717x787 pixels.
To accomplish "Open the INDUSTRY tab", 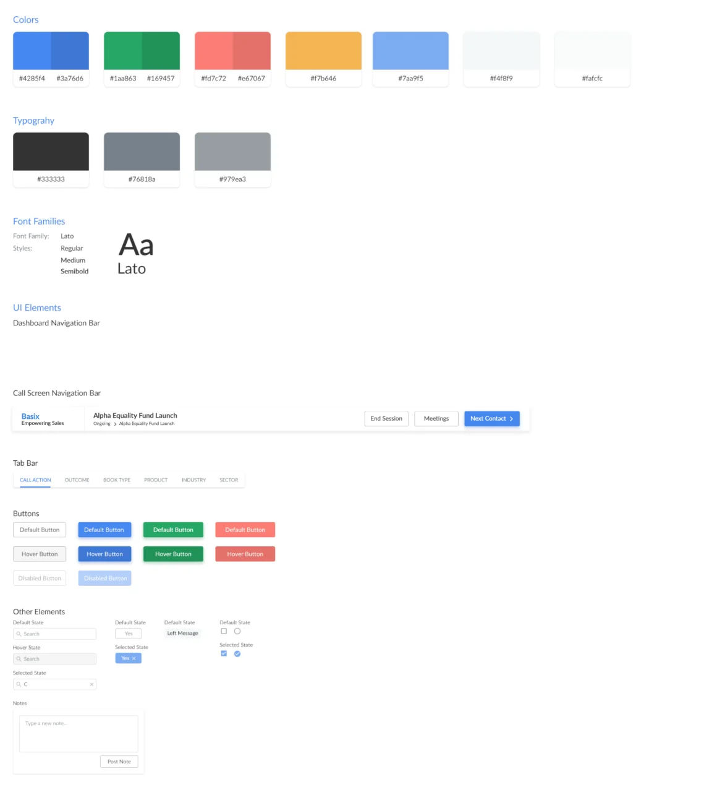I will click(x=193, y=480).
